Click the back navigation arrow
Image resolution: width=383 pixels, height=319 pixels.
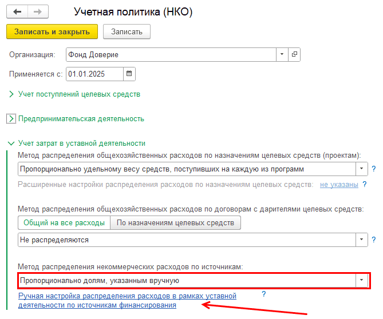(x=17, y=11)
